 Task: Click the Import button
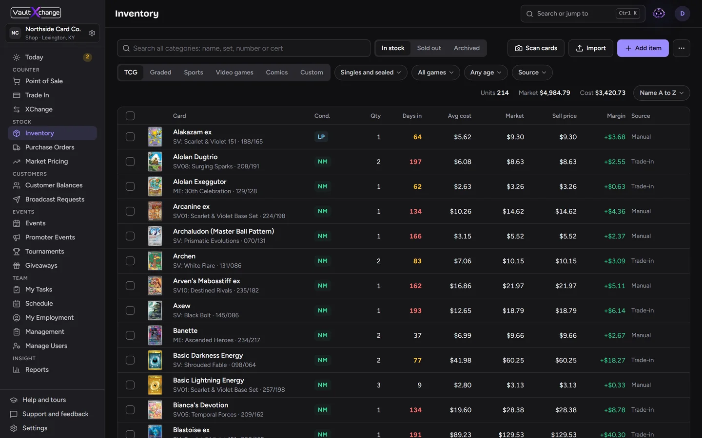pyautogui.click(x=591, y=48)
